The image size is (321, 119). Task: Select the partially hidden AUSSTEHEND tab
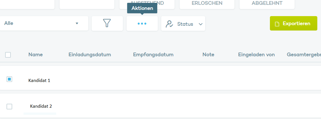coord(147,3)
